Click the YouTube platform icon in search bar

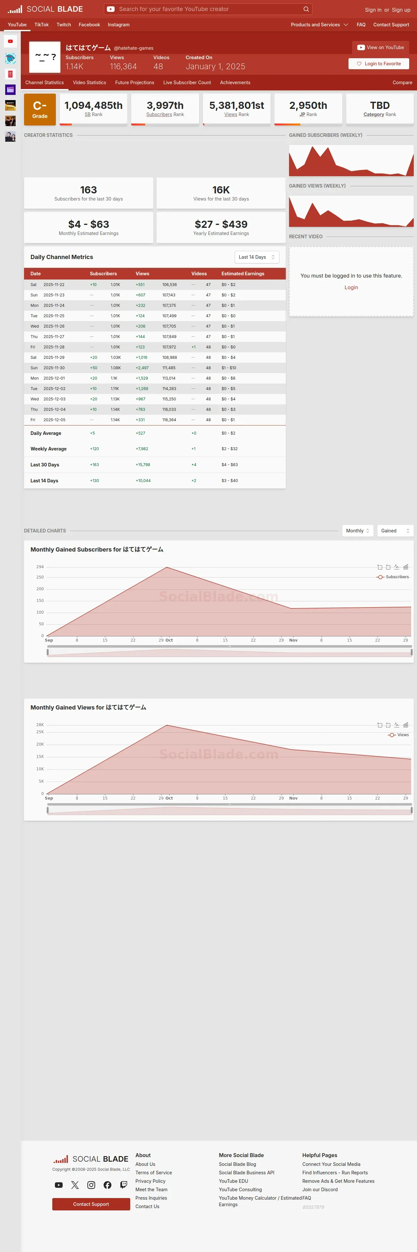pos(111,9)
